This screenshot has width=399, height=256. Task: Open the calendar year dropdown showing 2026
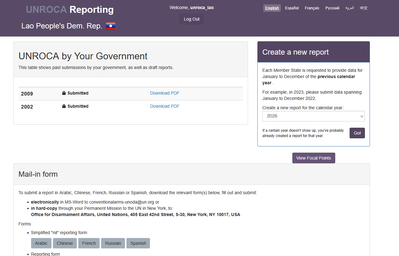tap(313, 116)
